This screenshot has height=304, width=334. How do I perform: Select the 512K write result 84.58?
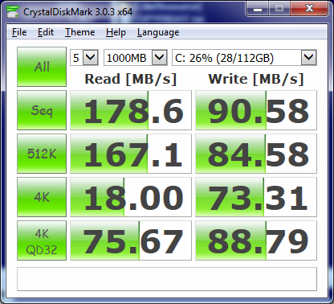point(256,154)
